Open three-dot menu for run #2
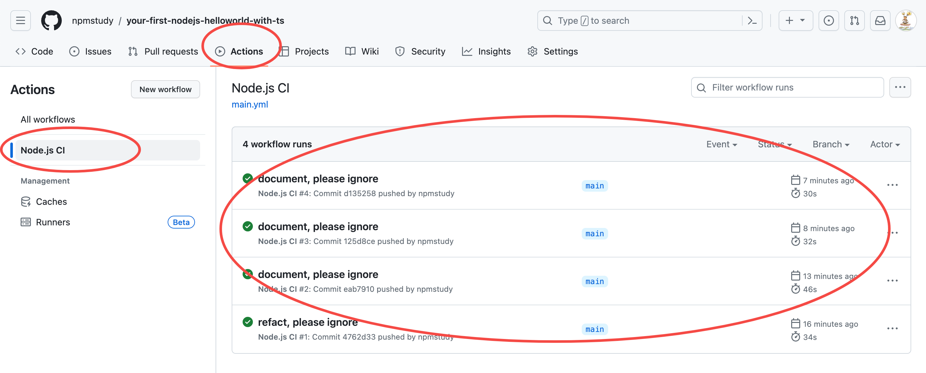926x373 pixels. [892, 281]
